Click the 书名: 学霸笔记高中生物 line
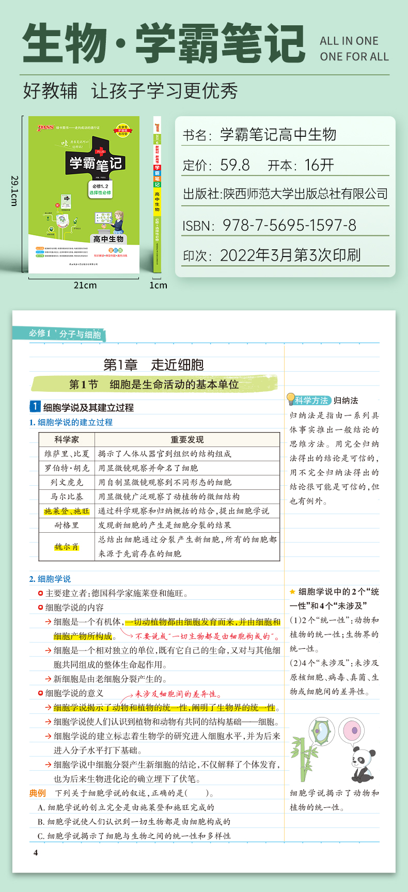 click(259, 135)
